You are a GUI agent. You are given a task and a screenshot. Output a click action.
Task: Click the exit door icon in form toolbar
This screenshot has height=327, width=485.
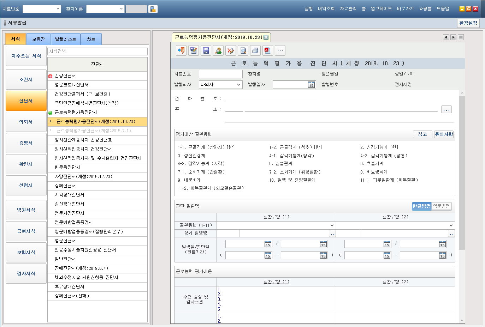click(x=181, y=50)
